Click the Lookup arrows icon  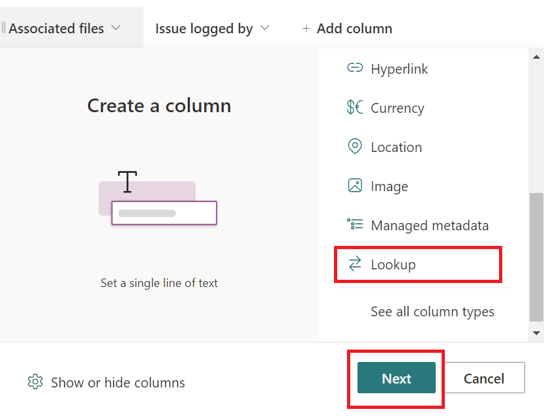tap(355, 264)
